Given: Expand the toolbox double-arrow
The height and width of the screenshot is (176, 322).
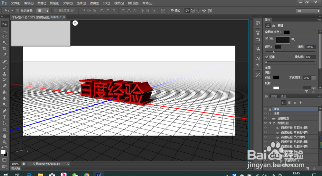Looking at the screenshot, I should tap(2, 16).
